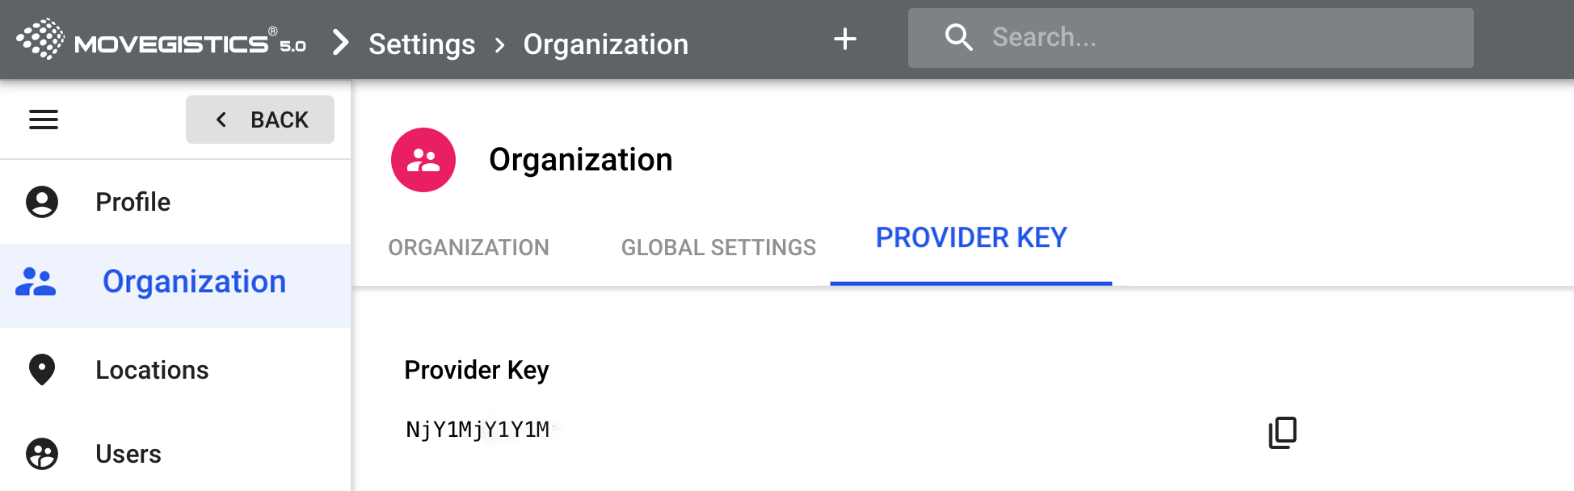Switch to the Organization tab
The image size is (1574, 491).
pos(469,247)
